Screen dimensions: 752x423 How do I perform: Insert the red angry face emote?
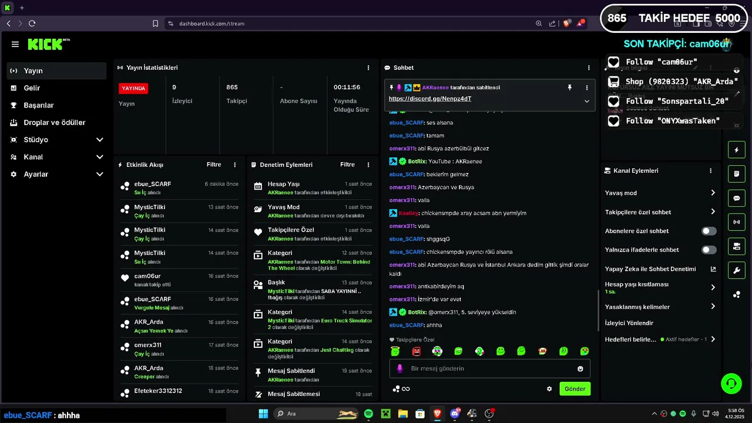coord(416,351)
